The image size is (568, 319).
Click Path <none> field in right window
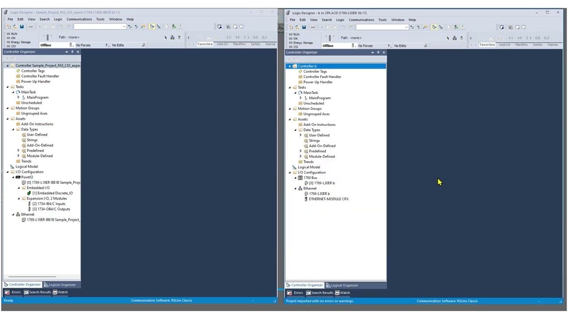[351, 38]
